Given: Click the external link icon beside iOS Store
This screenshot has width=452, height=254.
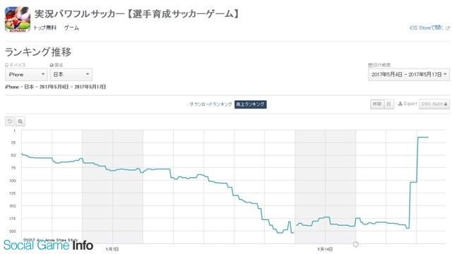Looking at the screenshot, I should [x=447, y=28].
